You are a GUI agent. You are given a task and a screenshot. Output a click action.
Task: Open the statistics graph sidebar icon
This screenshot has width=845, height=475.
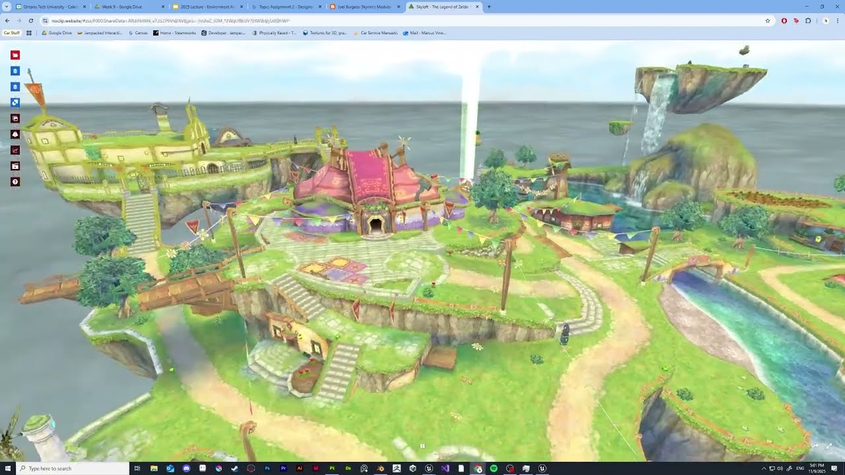pos(15,150)
